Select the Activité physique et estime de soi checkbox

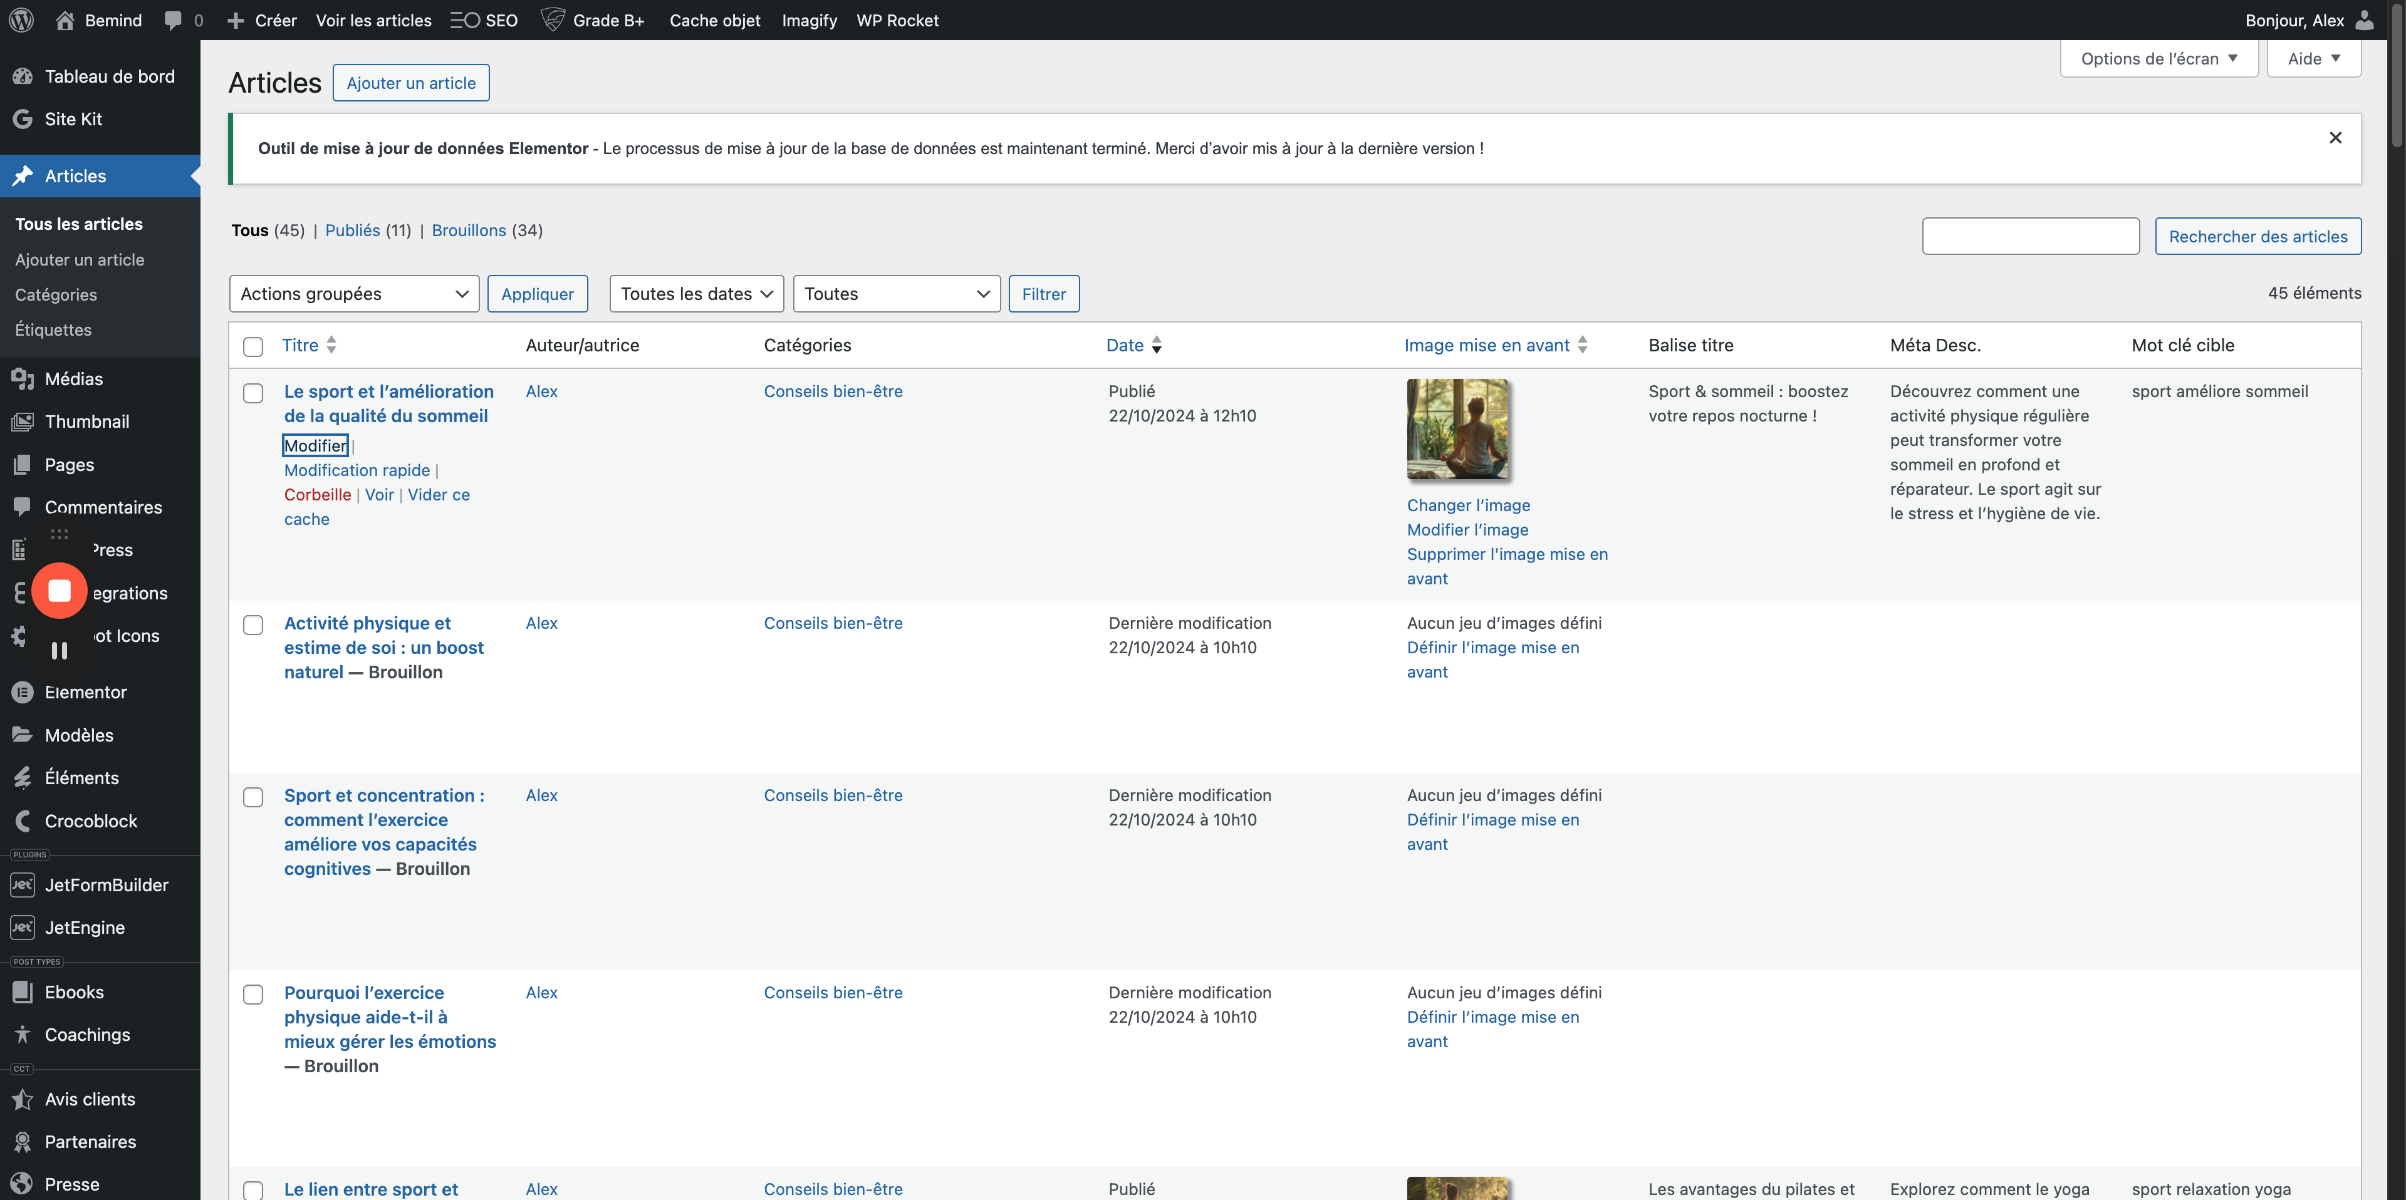click(x=253, y=625)
